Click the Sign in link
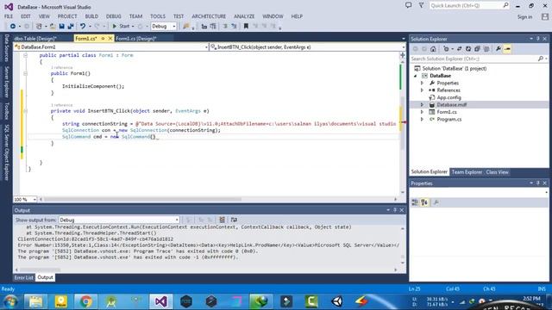Viewport: 552px width, 310px height. point(524,17)
